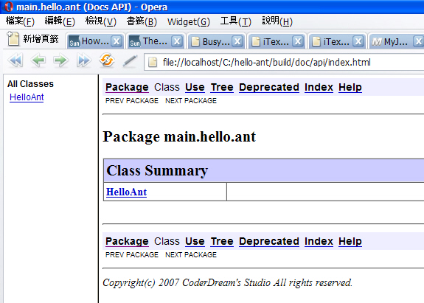Open the 檔案(F) menu

pos(20,21)
